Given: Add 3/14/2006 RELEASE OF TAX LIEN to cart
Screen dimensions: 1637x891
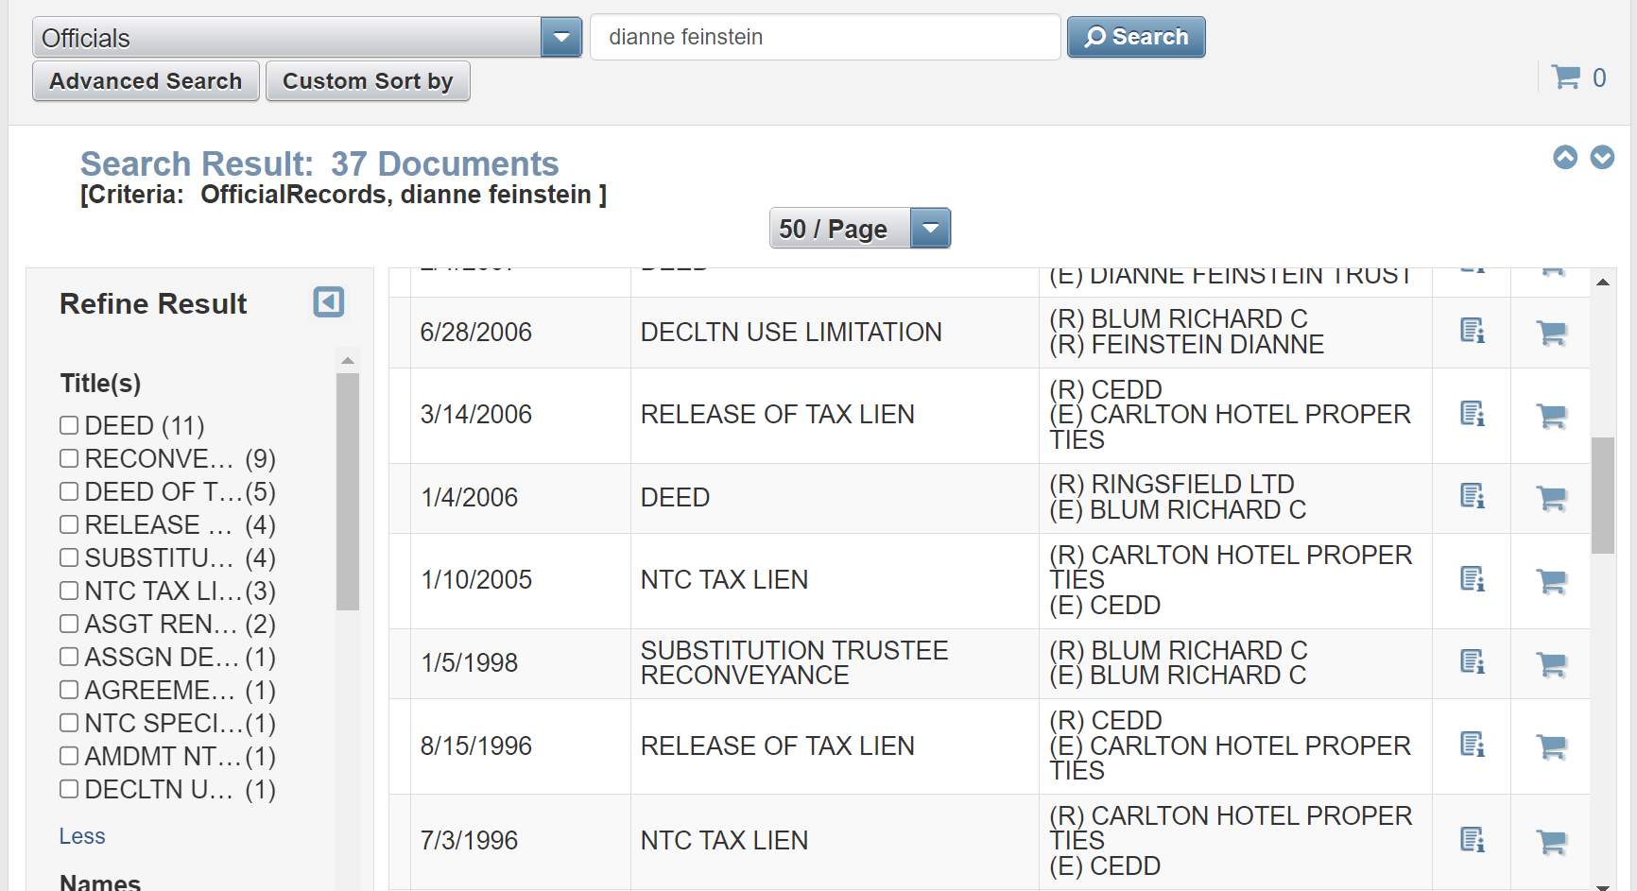Looking at the screenshot, I should point(1551,416).
